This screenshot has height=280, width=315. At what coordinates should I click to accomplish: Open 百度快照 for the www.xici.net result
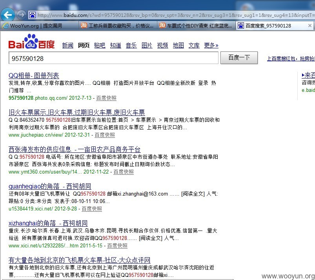(x=117, y=245)
